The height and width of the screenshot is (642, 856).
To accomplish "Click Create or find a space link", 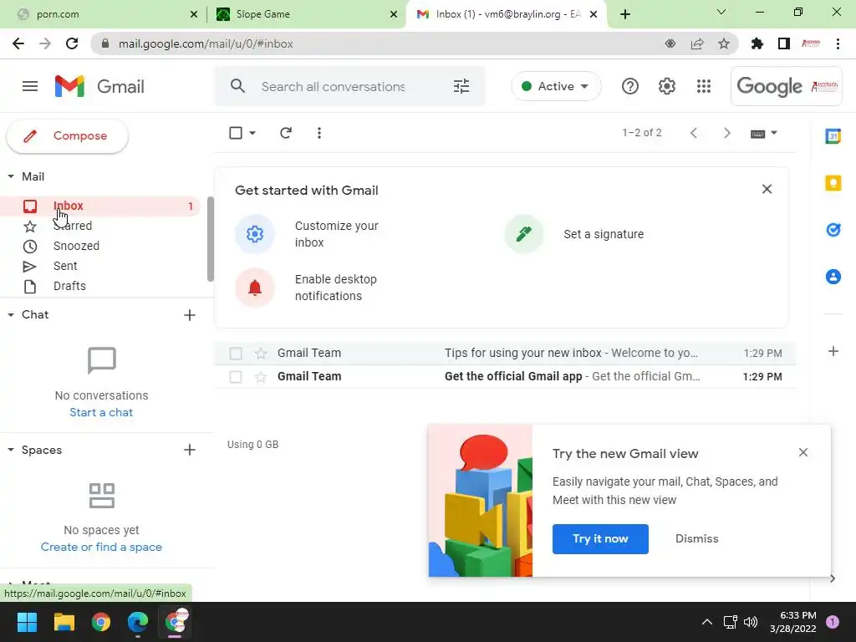I will pos(101,547).
